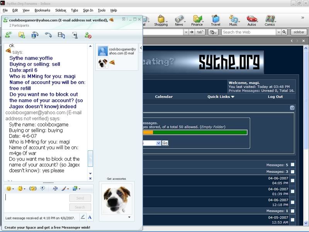309x232 pixels.
Task: Switch to typed text with A icon
Action: click(90, 217)
